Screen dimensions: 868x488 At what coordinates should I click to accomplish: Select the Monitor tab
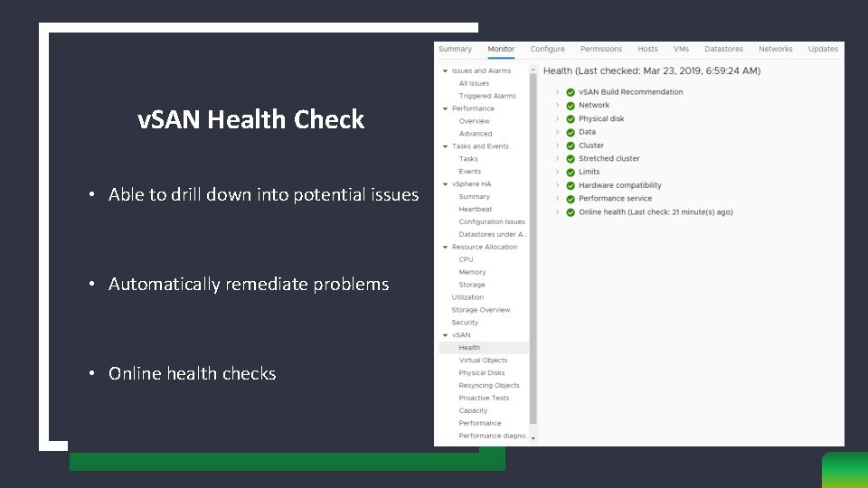click(501, 49)
